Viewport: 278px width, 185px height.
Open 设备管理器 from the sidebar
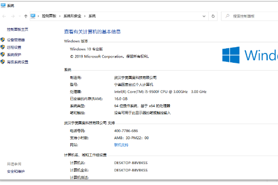tap(16, 40)
